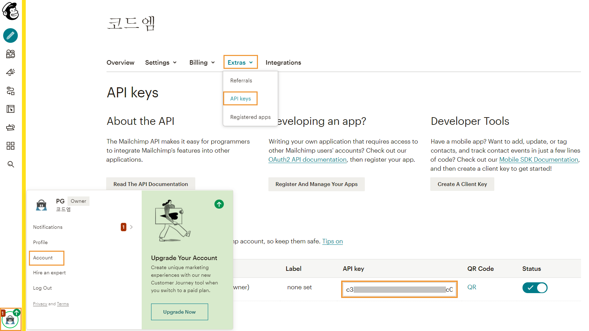Open the Terms link

pos(63,304)
